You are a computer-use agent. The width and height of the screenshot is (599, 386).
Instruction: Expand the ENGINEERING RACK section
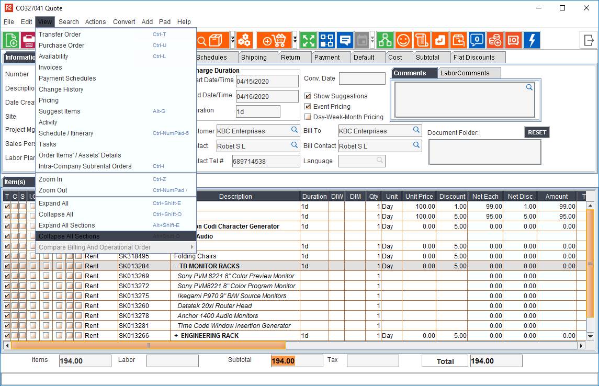[176, 336]
